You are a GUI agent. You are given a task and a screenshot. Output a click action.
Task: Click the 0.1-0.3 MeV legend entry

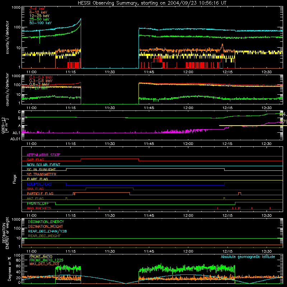(x=41, y=77)
